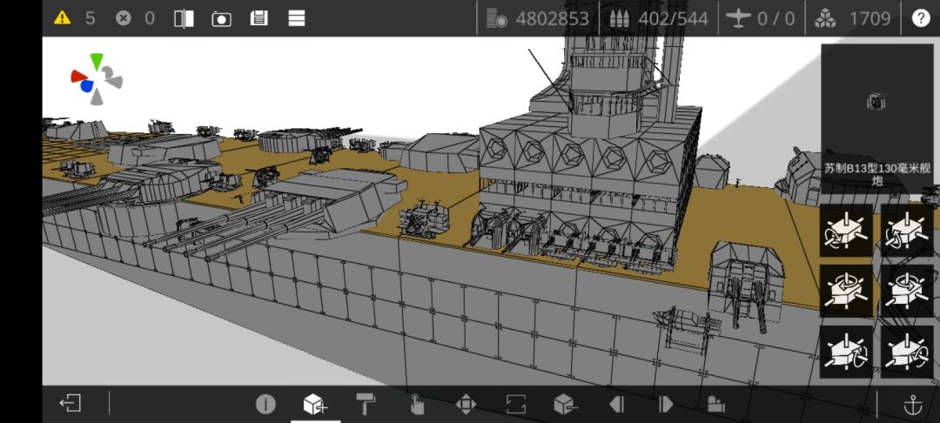Toggle the mirror symmetry mode icon
This screenshot has width=940, height=423.
(184, 18)
